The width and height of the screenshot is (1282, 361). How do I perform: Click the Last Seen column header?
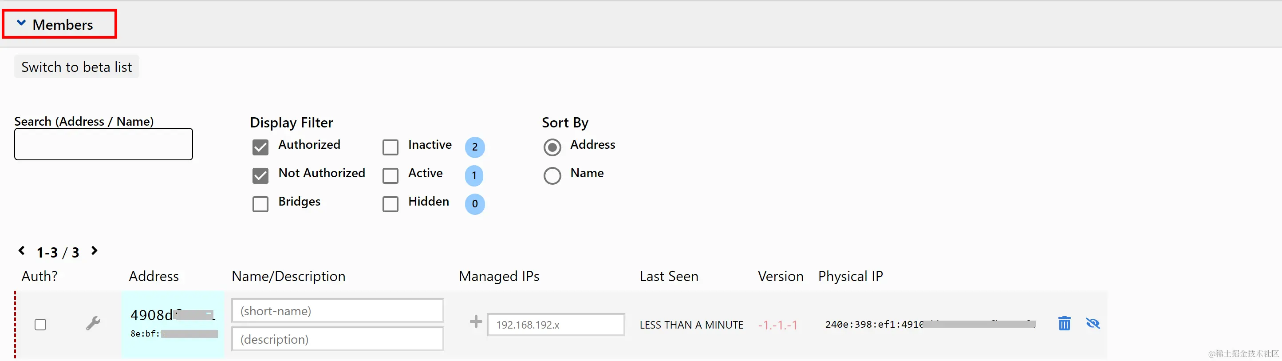pos(669,276)
